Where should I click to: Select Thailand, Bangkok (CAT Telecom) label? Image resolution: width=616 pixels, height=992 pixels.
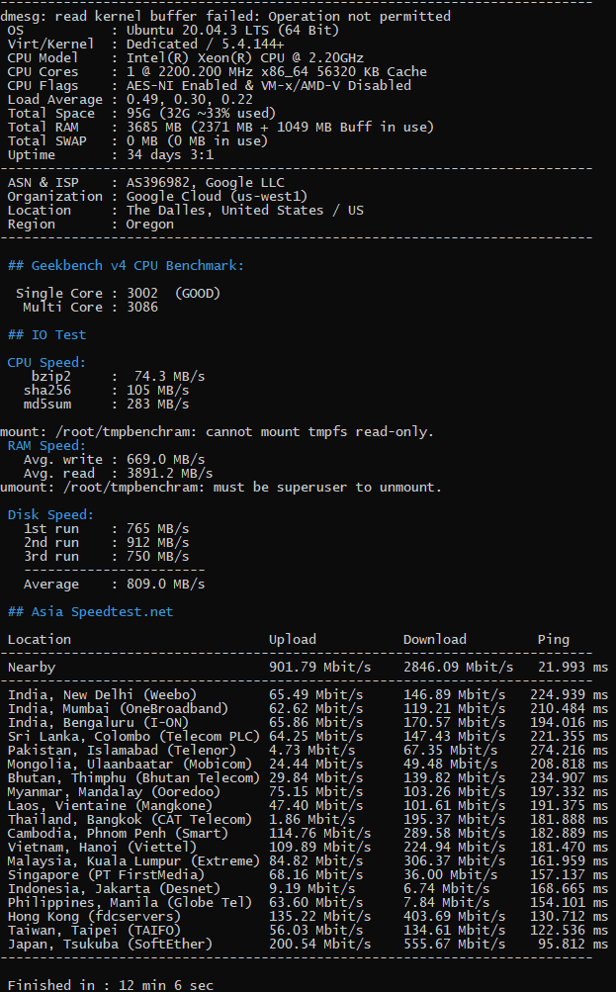(x=130, y=821)
